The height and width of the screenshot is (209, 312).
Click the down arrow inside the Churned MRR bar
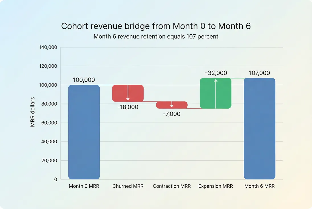(128, 93)
